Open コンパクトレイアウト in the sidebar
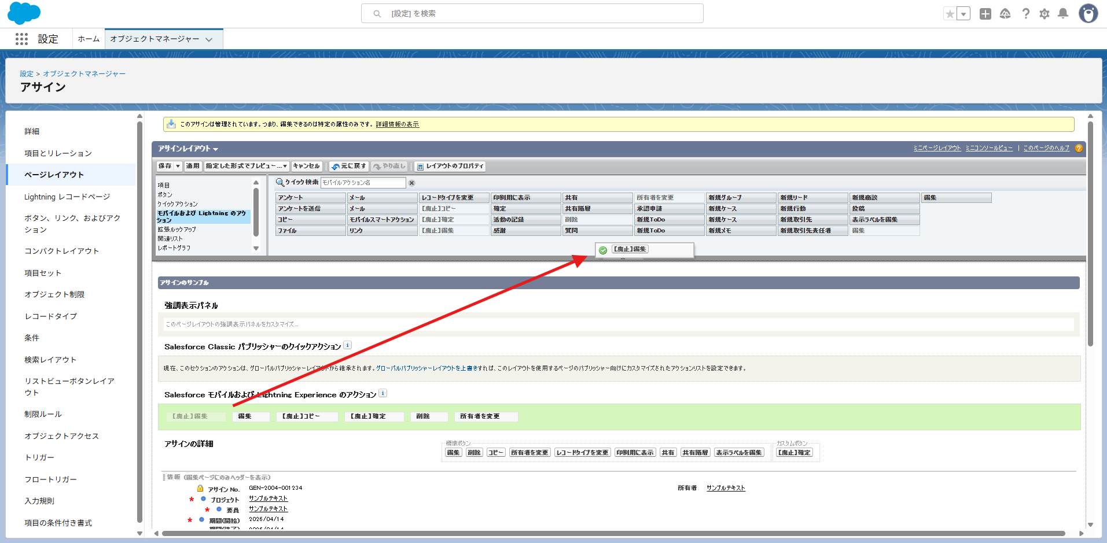1107x543 pixels. pyautogui.click(x=62, y=251)
